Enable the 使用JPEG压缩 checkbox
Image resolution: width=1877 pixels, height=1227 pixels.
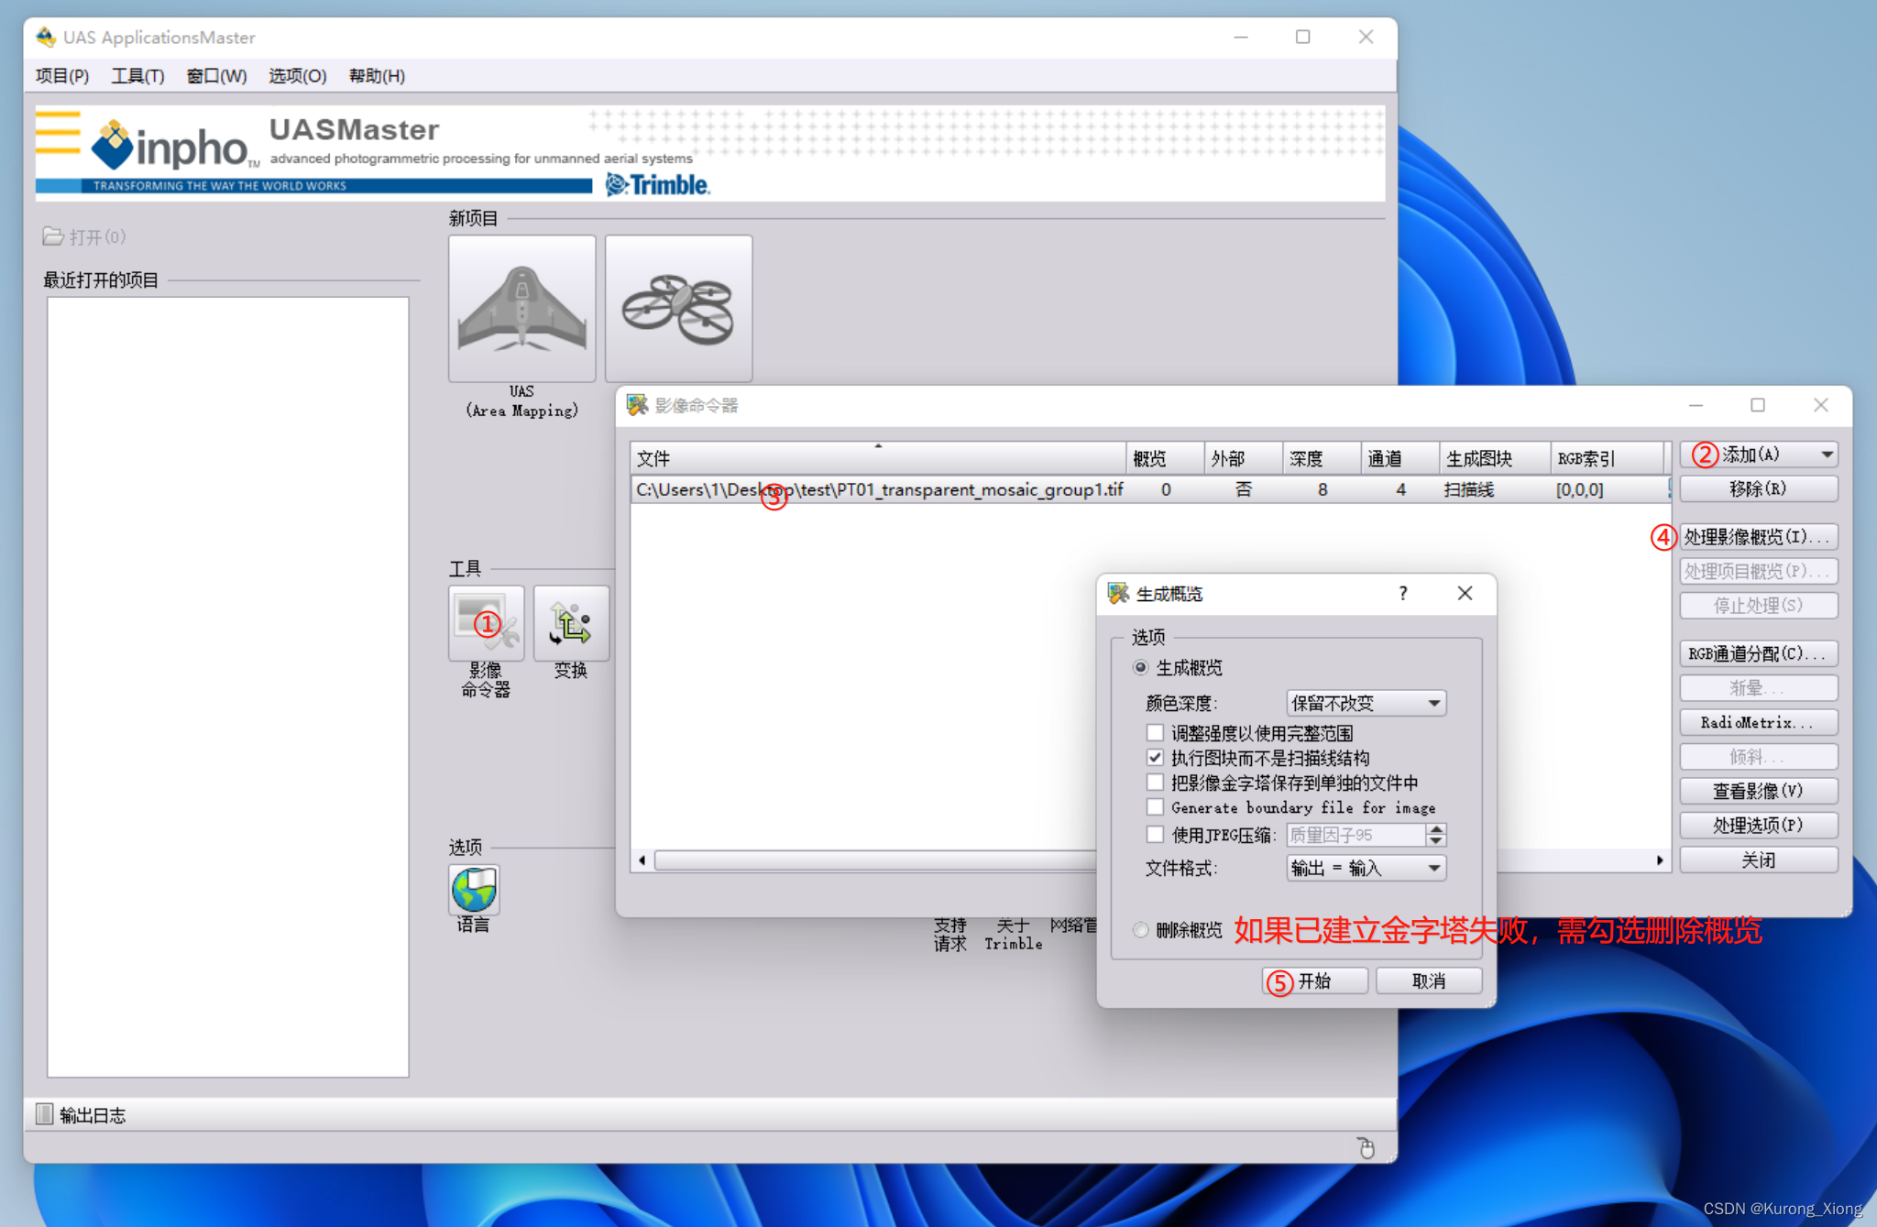(1156, 834)
